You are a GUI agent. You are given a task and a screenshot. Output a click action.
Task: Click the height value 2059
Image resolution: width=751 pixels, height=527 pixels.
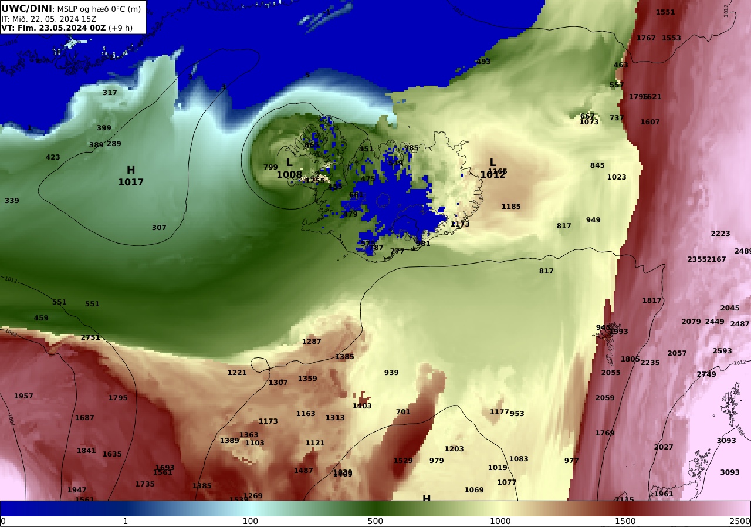point(605,398)
